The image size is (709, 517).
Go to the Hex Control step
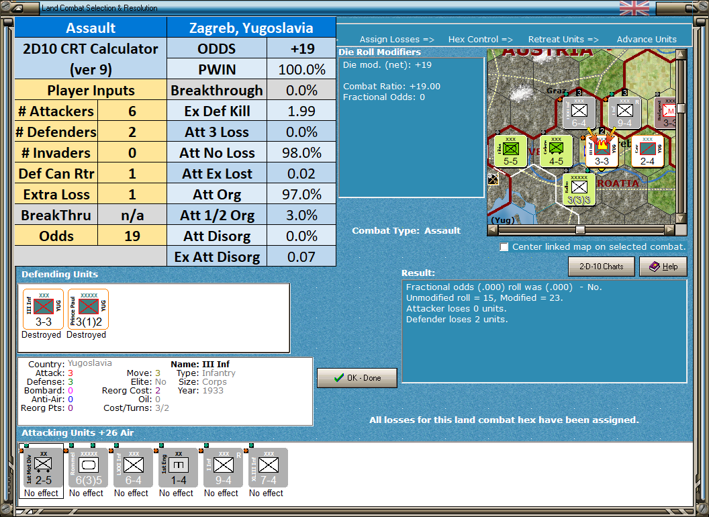480,40
